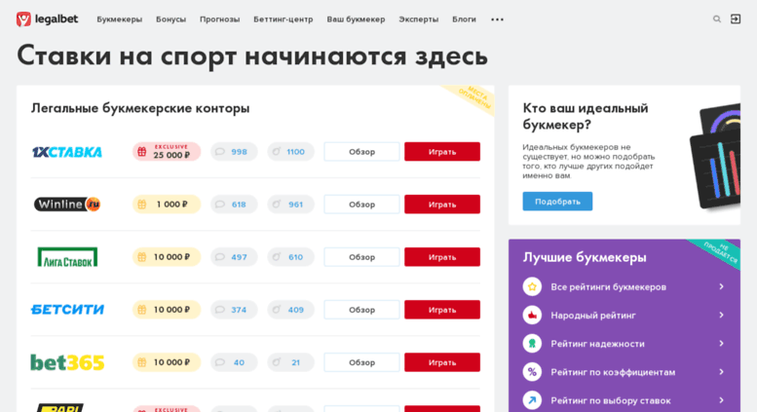Open the Эксперты menu item
Screen dimensions: 757x412
coord(419,19)
